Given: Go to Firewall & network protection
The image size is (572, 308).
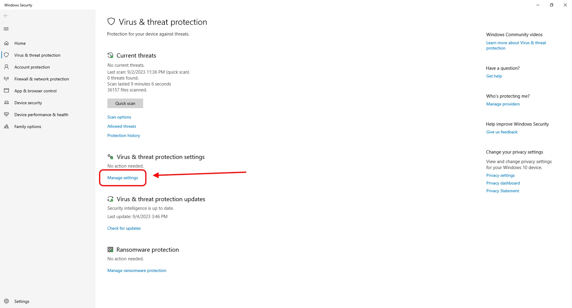Looking at the screenshot, I should pos(41,79).
